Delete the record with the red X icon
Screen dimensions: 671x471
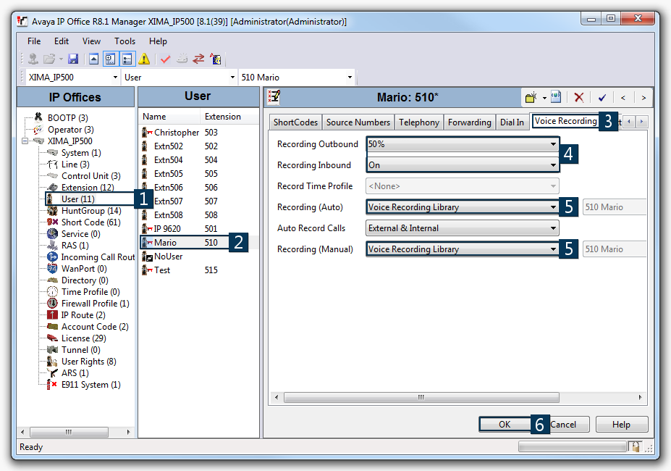(579, 98)
